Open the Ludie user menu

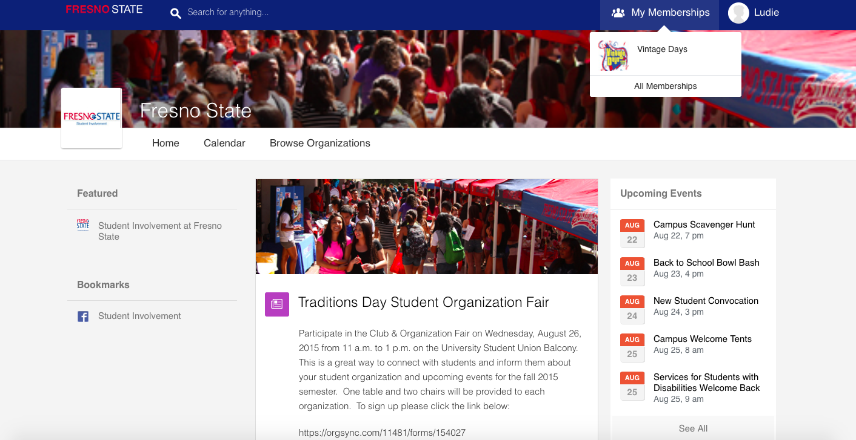766,13
